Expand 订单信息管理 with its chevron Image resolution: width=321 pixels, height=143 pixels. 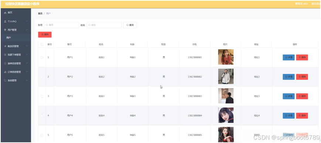(x=27, y=72)
